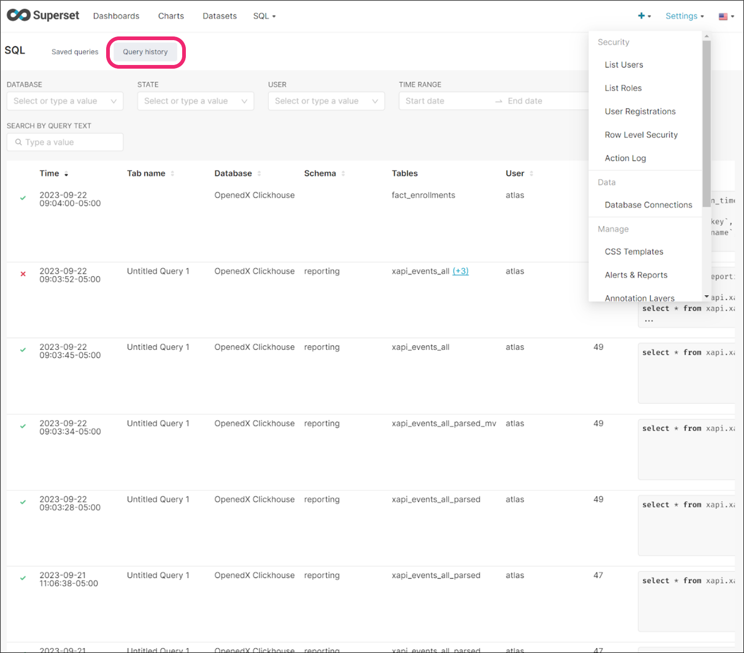Image resolution: width=744 pixels, height=653 pixels.
Task: Click the Tables column header
Action: click(x=404, y=173)
